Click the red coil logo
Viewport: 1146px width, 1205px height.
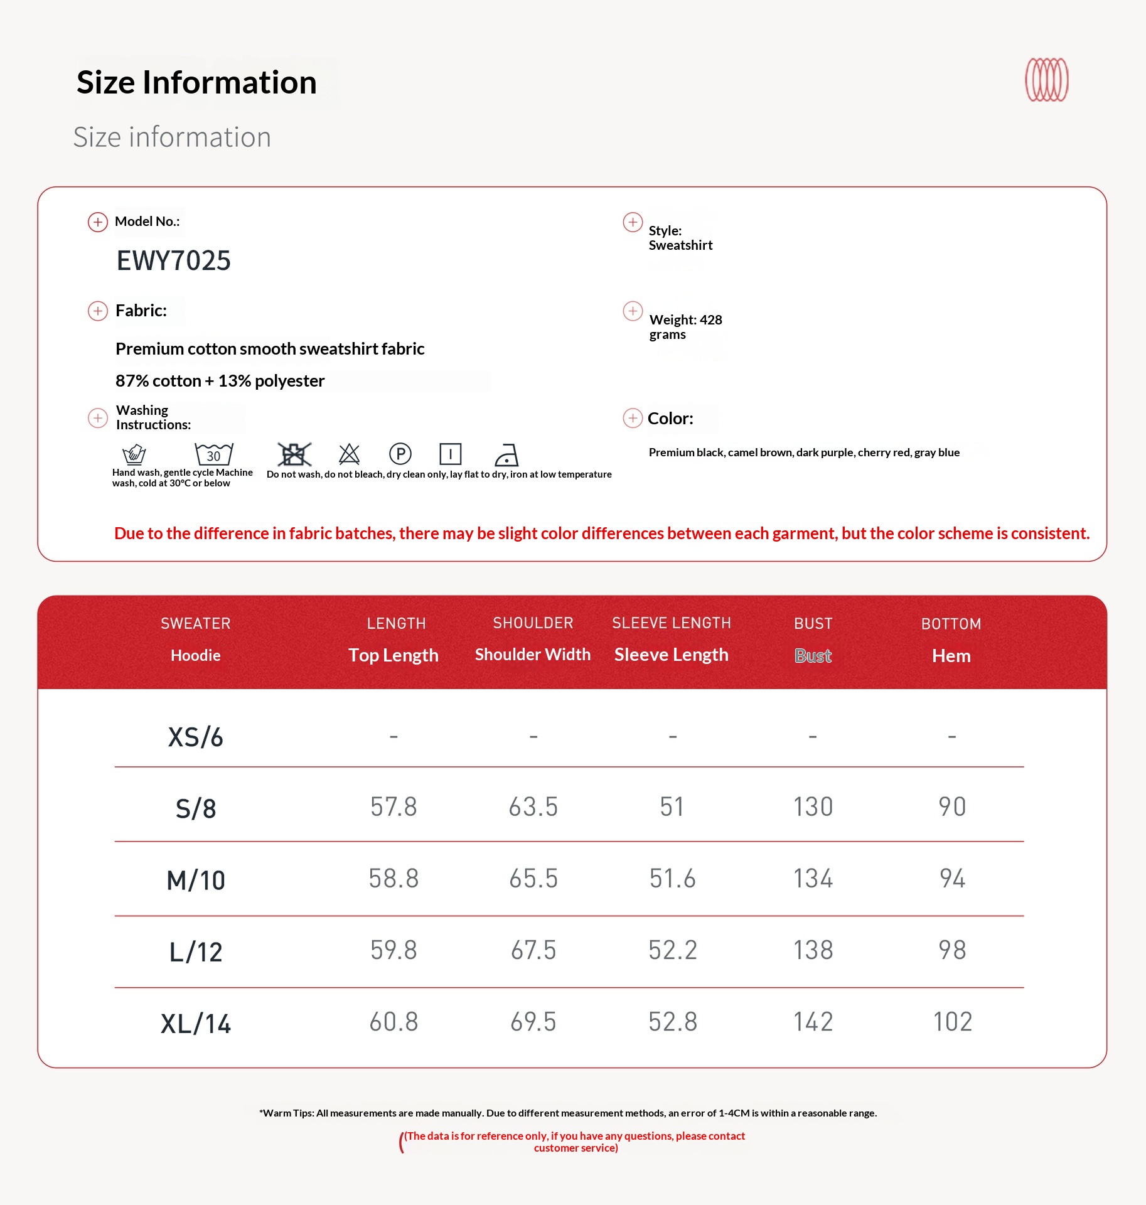click(1046, 80)
